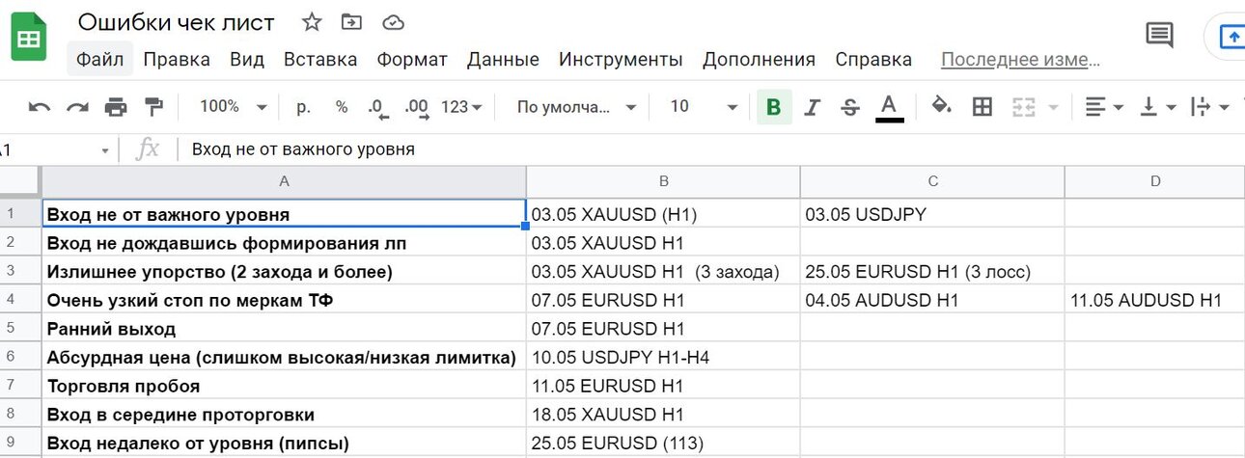This screenshot has width=1245, height=458.
Task: Open the zoom 100% dropdown
Action: pyautogui.click(x=234, y=106)
